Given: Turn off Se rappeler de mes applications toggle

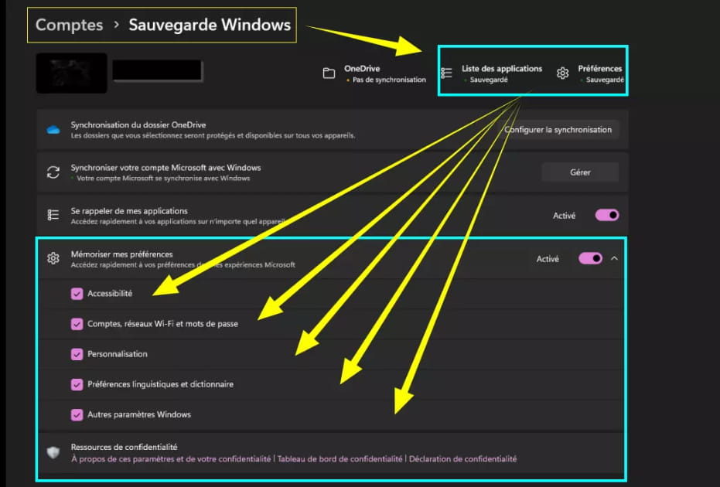Looking at the screenshot, I should click(607, 215).
